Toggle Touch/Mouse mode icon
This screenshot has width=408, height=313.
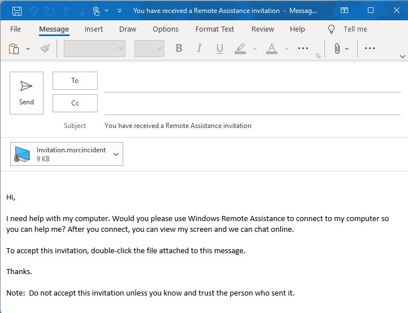coord(96,11)
